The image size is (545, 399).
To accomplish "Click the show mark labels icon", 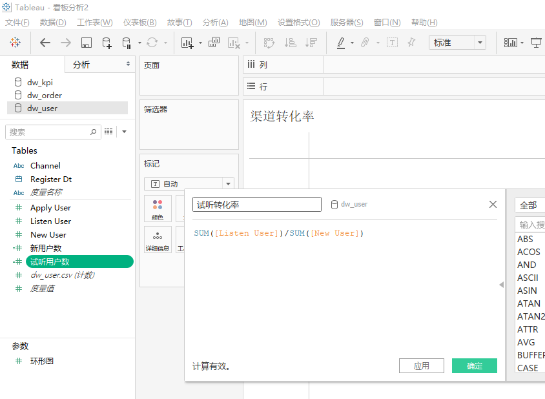I will coord(392,43).
